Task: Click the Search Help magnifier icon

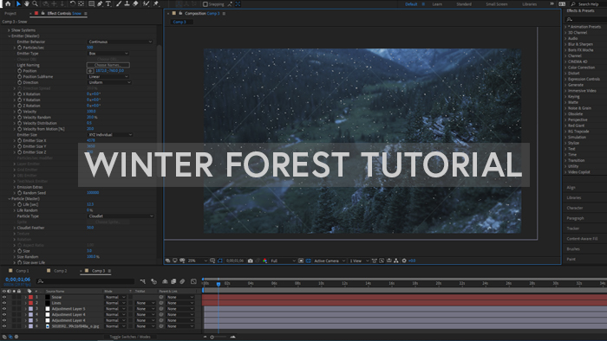Action: [573, 3]
